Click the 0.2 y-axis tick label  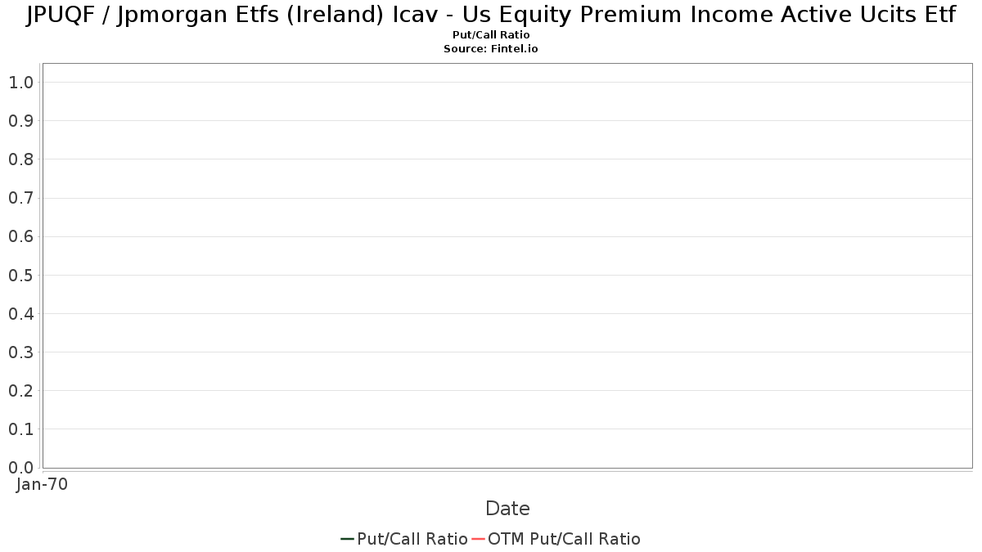pyautogui.click(x=20, y=391)
